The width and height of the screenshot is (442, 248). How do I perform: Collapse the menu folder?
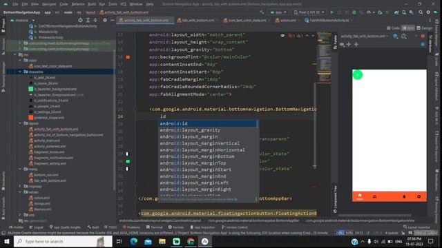pos(20,169)
